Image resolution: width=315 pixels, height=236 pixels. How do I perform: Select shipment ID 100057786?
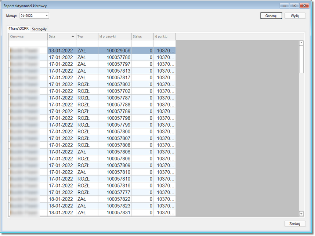[x=115, y=58]
